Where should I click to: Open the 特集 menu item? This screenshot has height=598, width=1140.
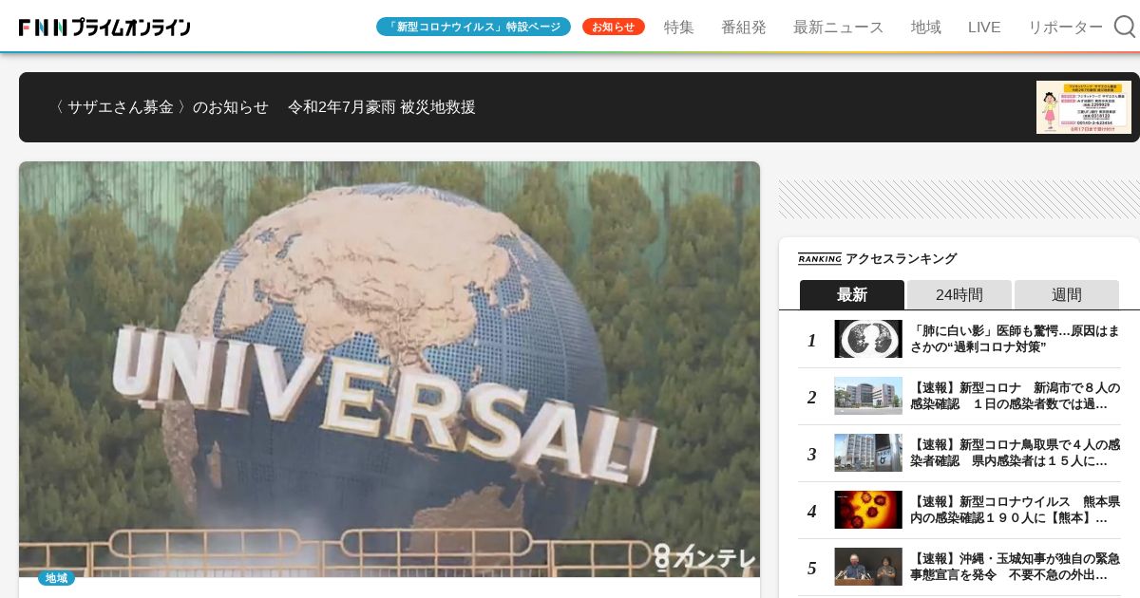(x=679, y=27)
